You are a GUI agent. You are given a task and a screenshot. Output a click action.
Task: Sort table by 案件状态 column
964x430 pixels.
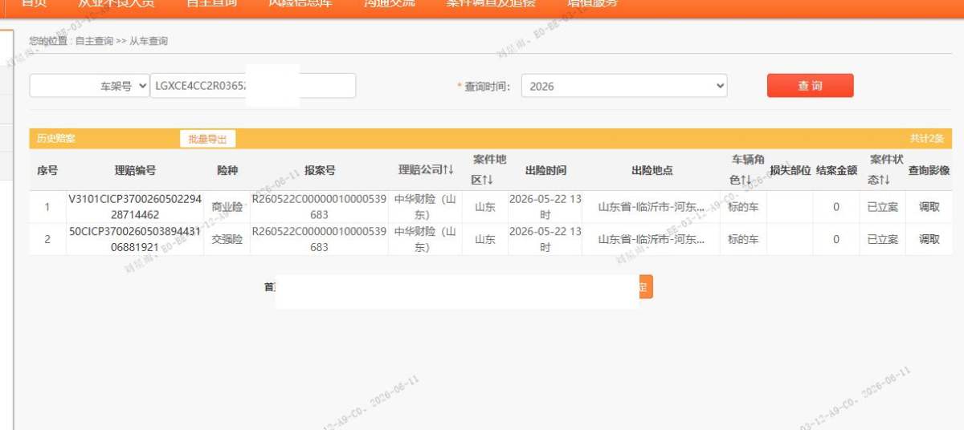[885, 170]
